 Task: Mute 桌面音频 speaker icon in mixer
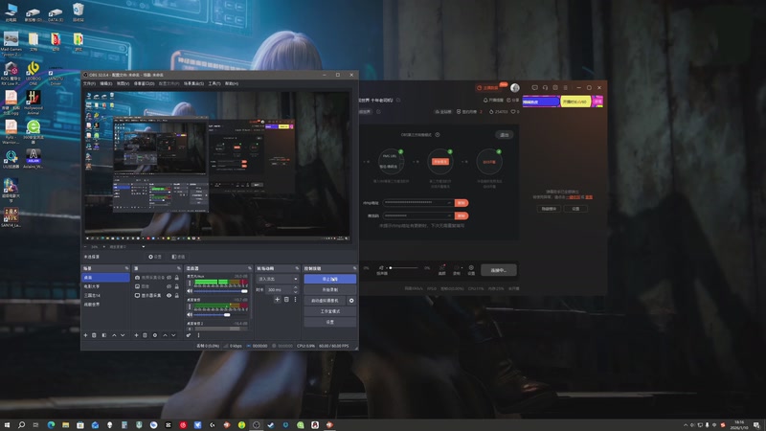190,315
